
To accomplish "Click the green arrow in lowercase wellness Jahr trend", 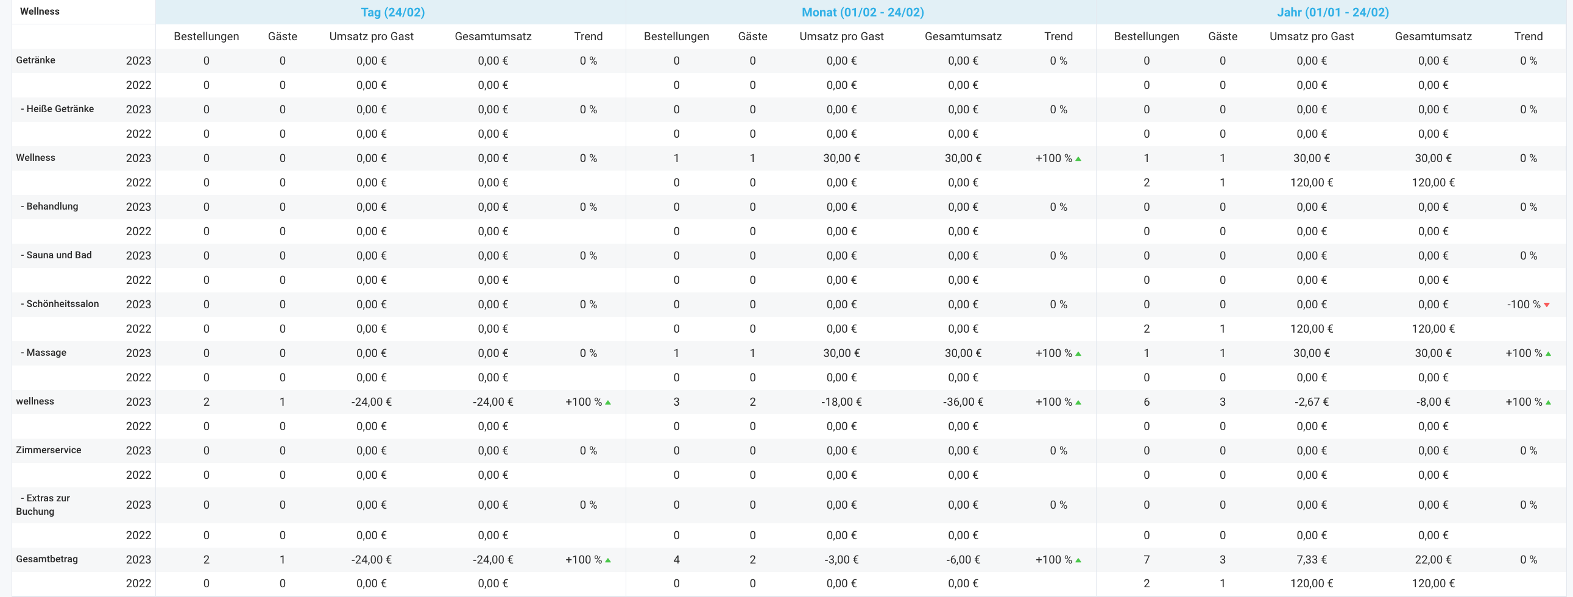I will tap(1548, 402).
